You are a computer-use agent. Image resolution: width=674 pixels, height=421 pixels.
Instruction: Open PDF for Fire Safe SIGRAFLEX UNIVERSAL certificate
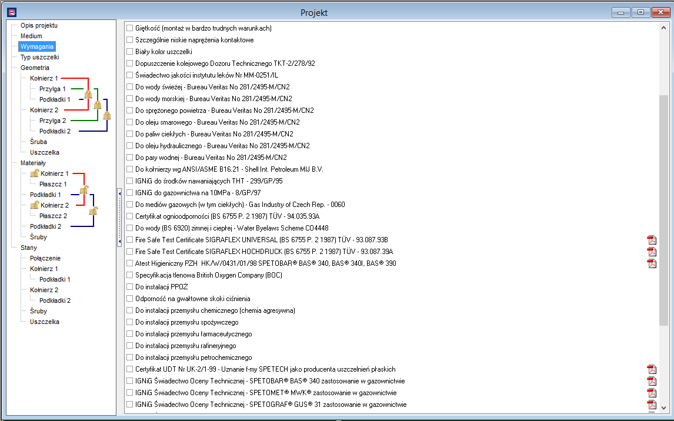(x=652, y=240)
